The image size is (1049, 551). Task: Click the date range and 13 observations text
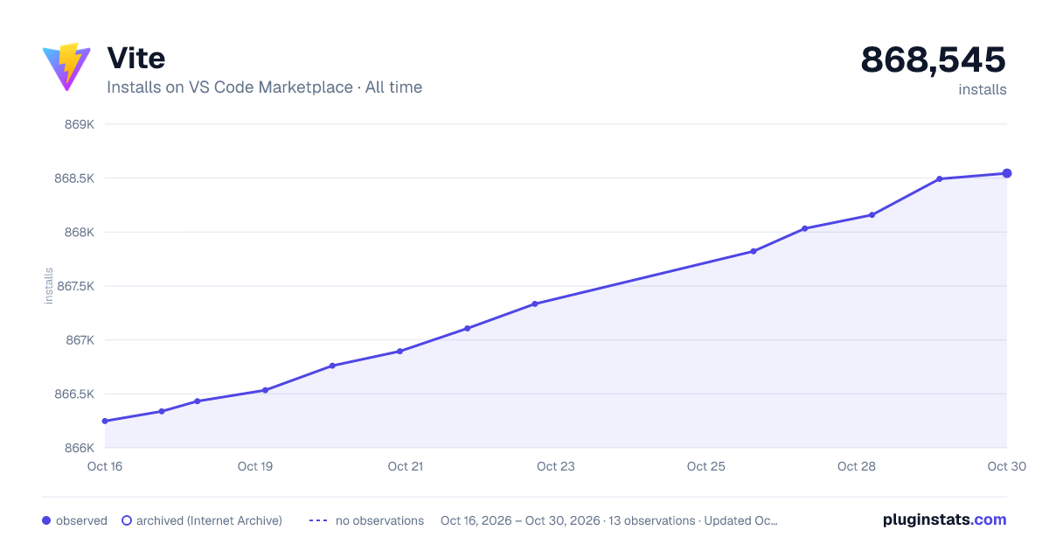point(609,520)
